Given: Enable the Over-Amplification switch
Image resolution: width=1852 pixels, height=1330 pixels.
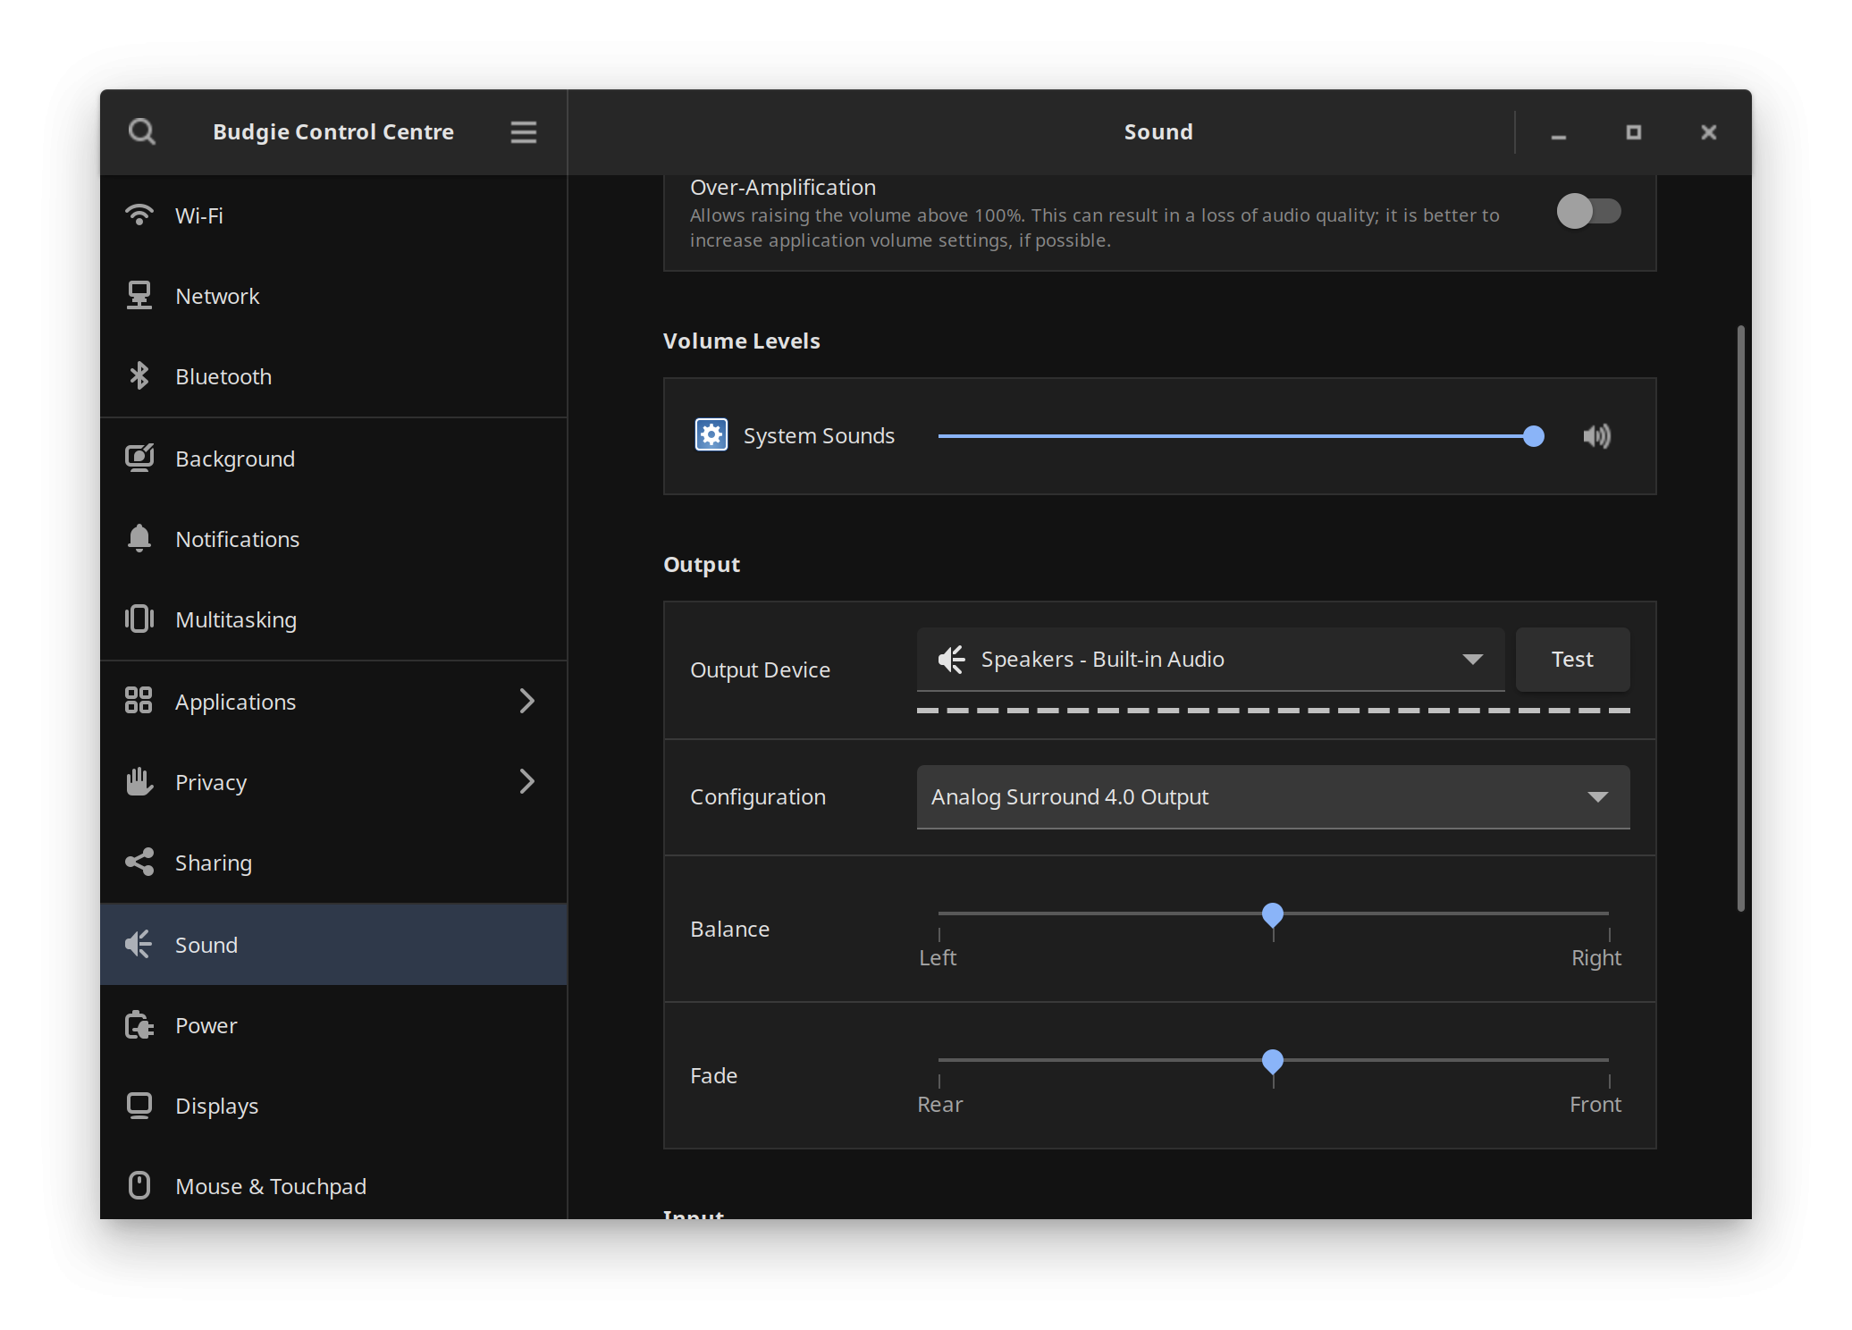Looking at the screenshot, I should 1588,212.
